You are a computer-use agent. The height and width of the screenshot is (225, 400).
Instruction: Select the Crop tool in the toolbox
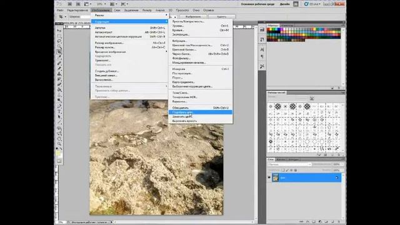(x=59, y=52)
